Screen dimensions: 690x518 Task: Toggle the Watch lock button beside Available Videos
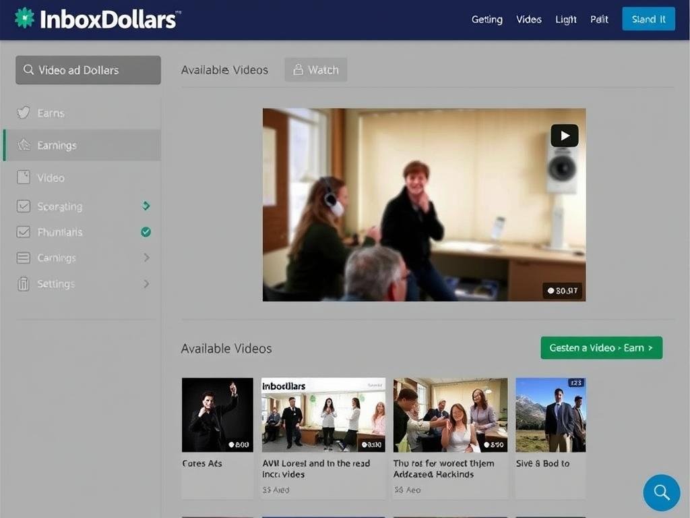click(x=315, y=69)
